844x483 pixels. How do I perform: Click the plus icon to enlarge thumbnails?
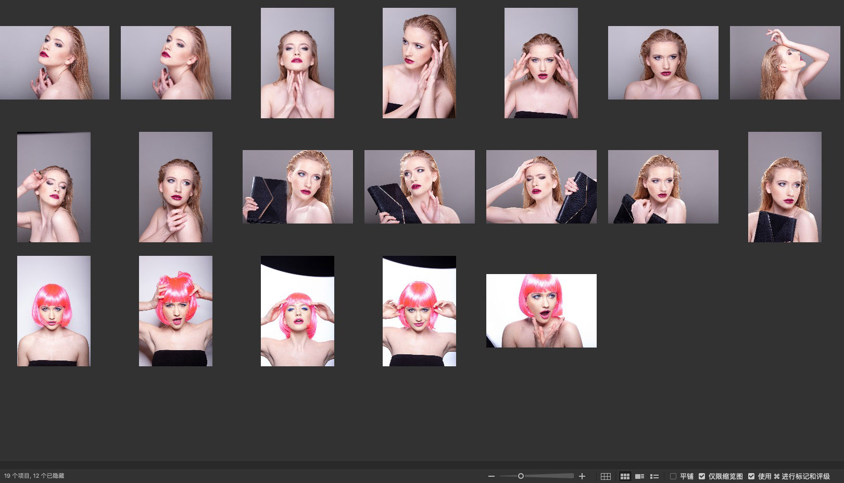point(582,476)
